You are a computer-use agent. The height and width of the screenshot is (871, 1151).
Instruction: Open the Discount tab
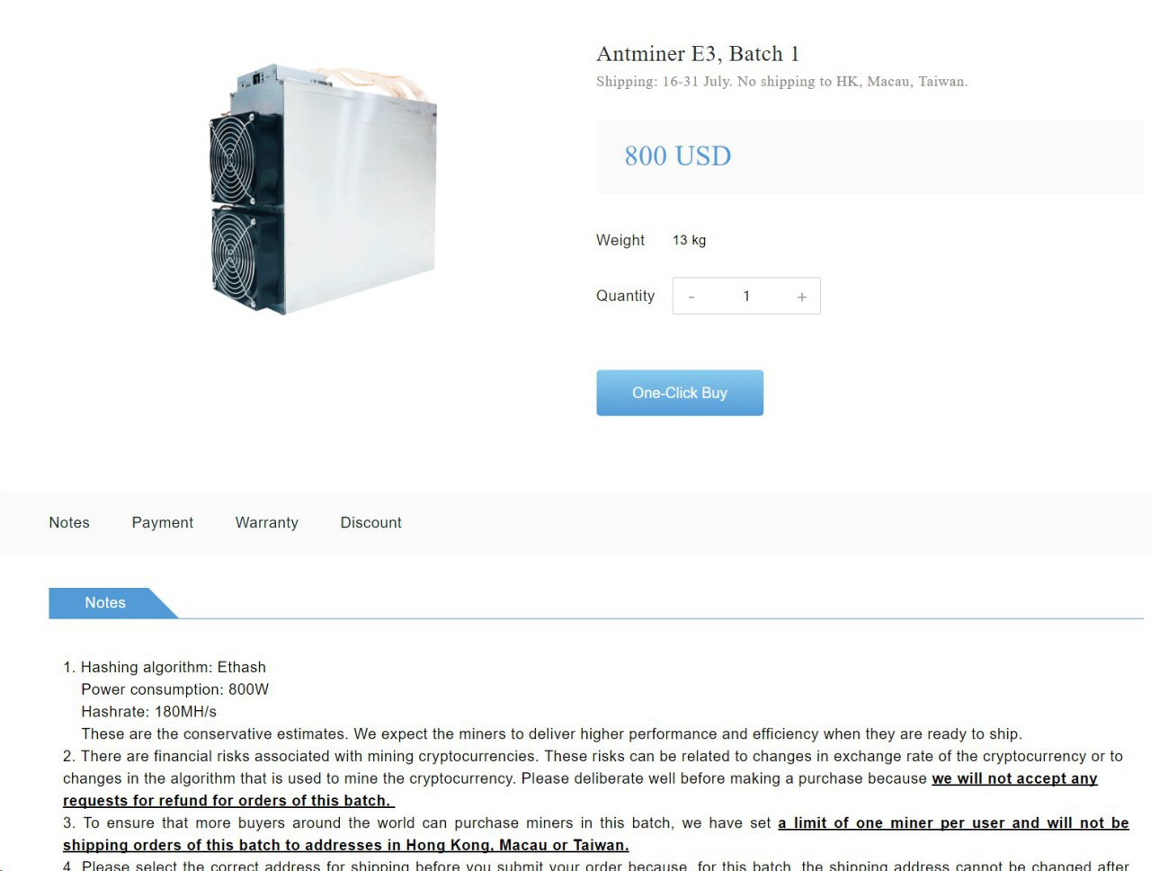pos(370,522)
